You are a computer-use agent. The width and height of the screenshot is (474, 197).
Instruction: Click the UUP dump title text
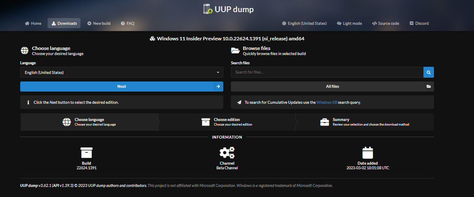[234, 10]
